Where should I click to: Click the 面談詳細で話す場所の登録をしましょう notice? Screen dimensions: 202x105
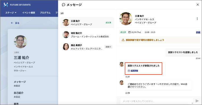[x=160, y=40]
